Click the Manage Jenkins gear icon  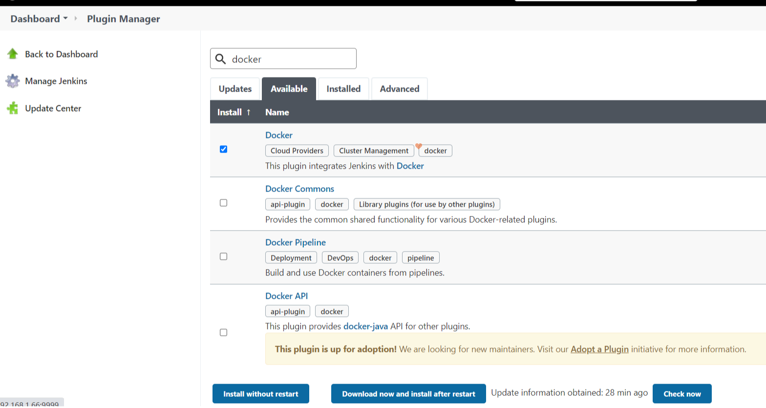[x=13, y=81]
